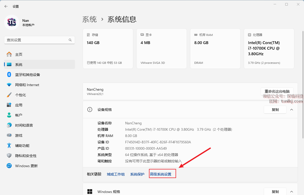Go to 网络和 Internet settings
The image size is (304, 195).
click(27, 85)
